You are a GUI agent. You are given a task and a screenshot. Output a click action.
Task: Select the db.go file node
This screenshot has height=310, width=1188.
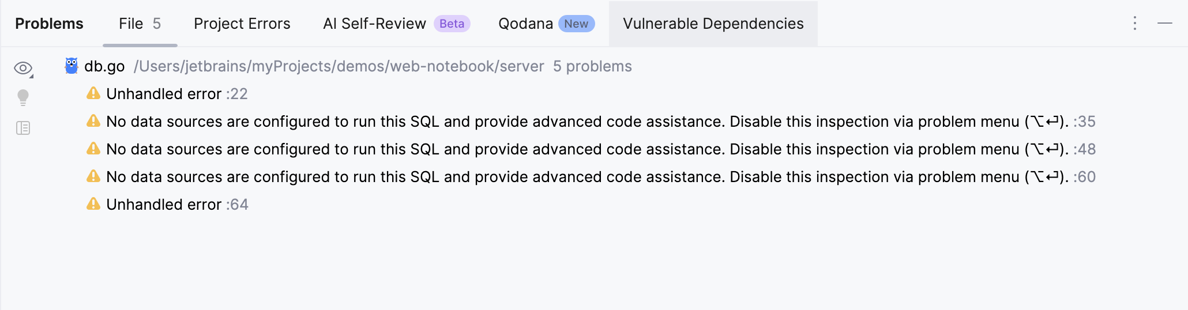point(104,66)
